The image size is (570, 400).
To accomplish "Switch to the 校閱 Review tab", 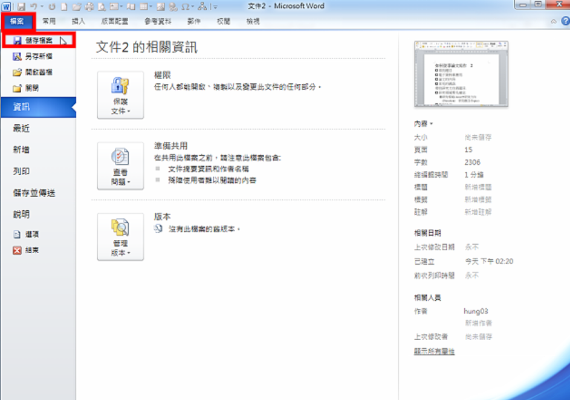I will 224,21.
